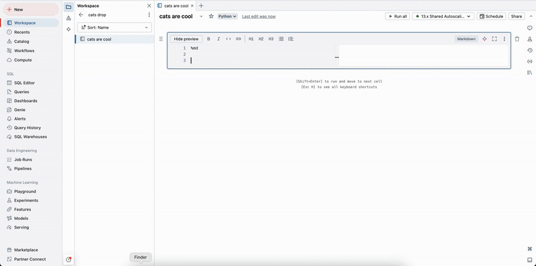Apply H2 heading

click(261, 39)
